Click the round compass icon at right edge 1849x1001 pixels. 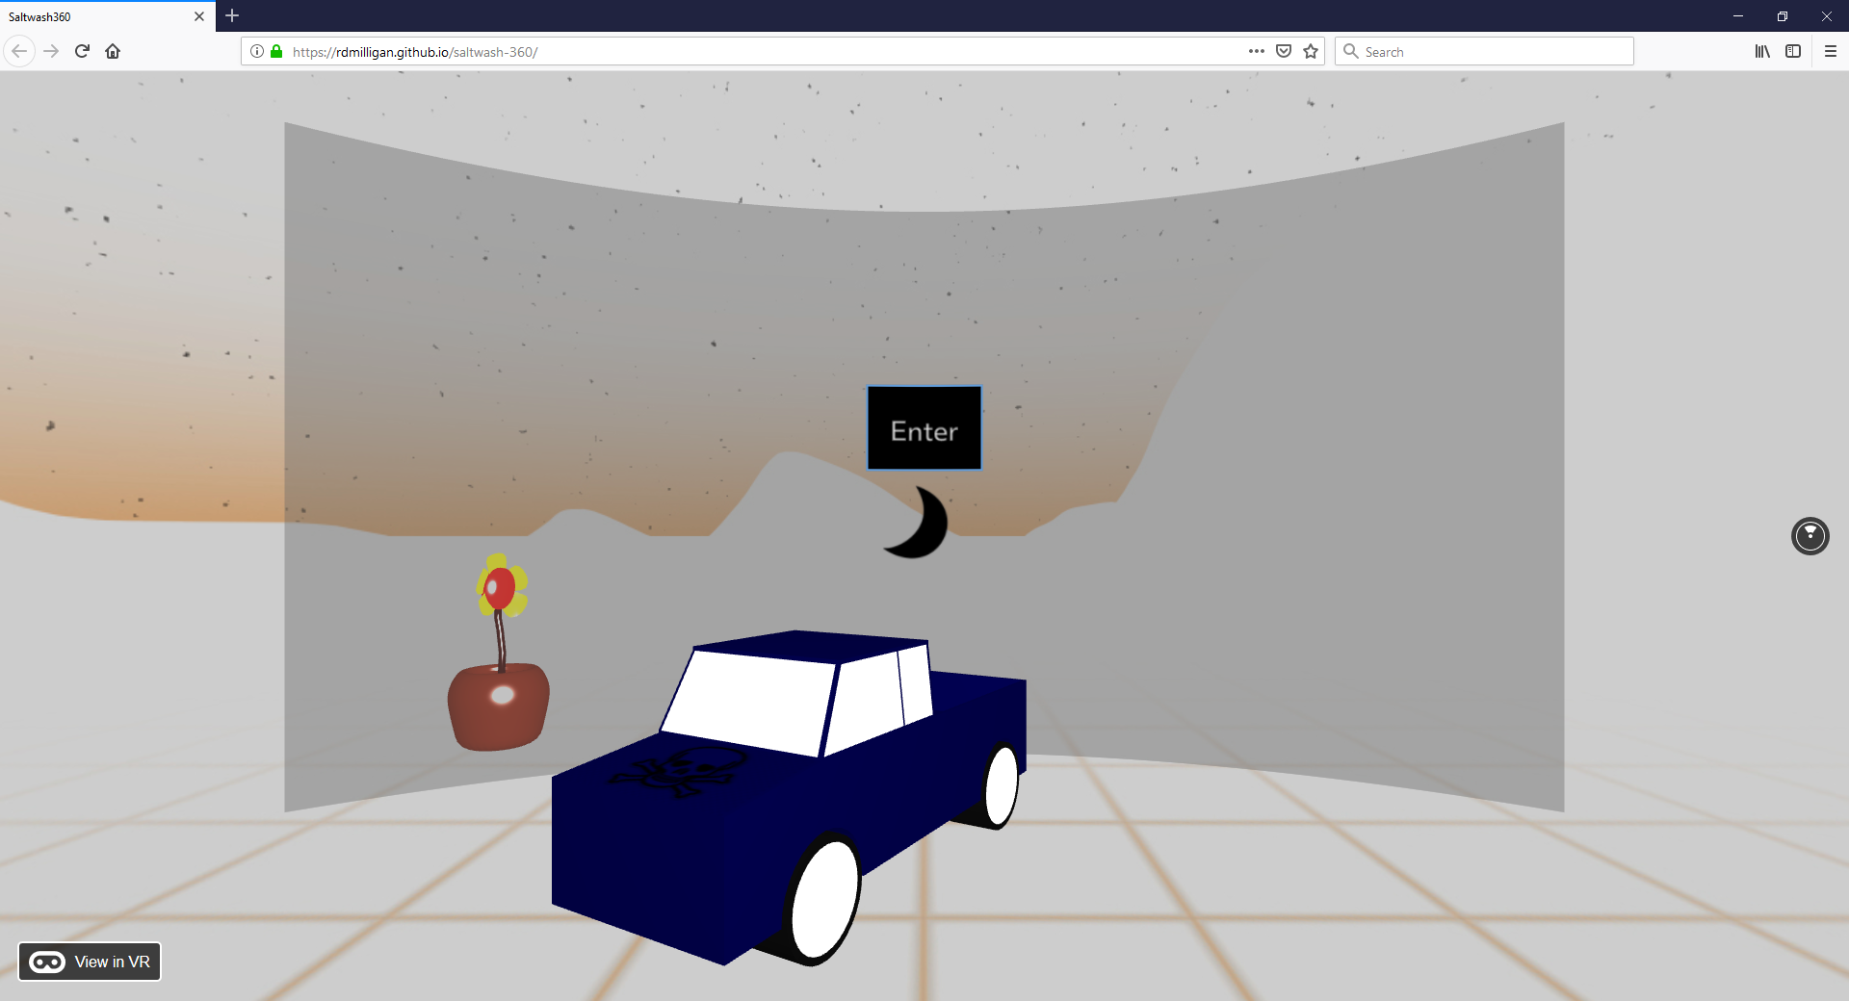click(x=1810, y=536)
